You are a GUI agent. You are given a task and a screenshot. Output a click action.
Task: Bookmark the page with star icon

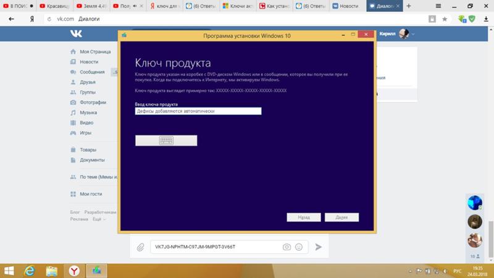tap(445, 19)
